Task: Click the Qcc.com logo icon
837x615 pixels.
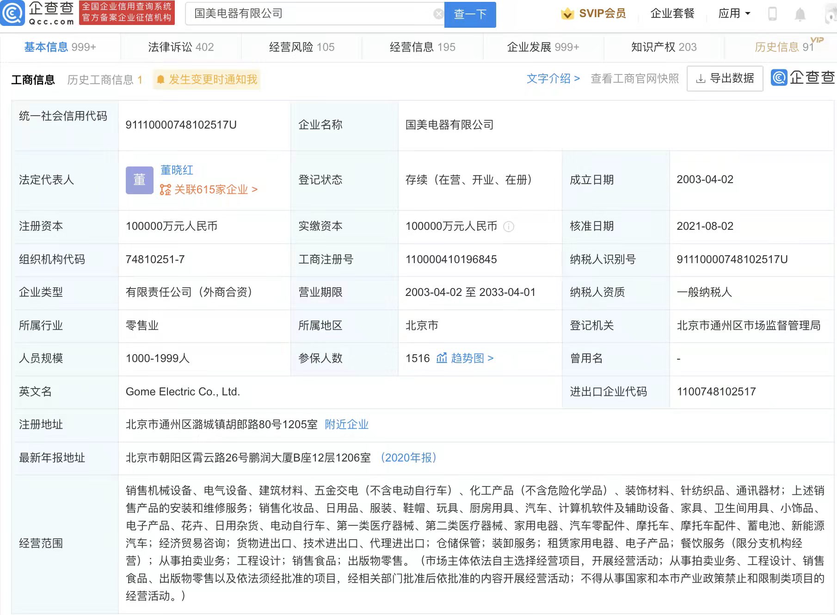Action: (x=12, y=13)
